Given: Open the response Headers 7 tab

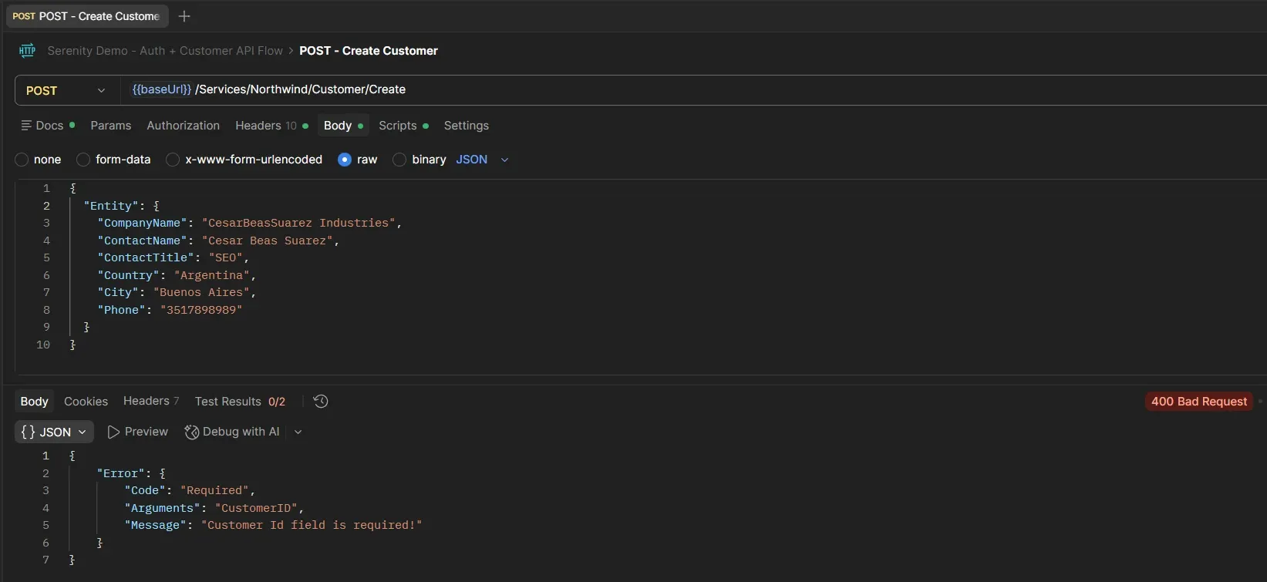Looking at the screenshot, I should pos(151,401).
